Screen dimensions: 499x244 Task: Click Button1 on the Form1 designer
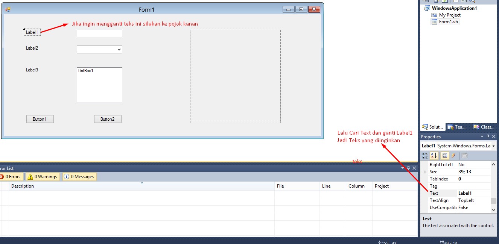(x=40, y=119)
